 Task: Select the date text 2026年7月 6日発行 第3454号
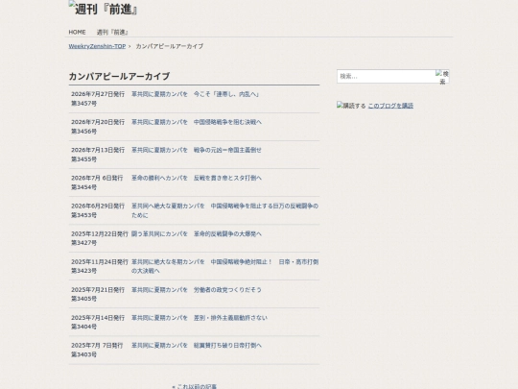pyautogui.click(x=97, y=182)
